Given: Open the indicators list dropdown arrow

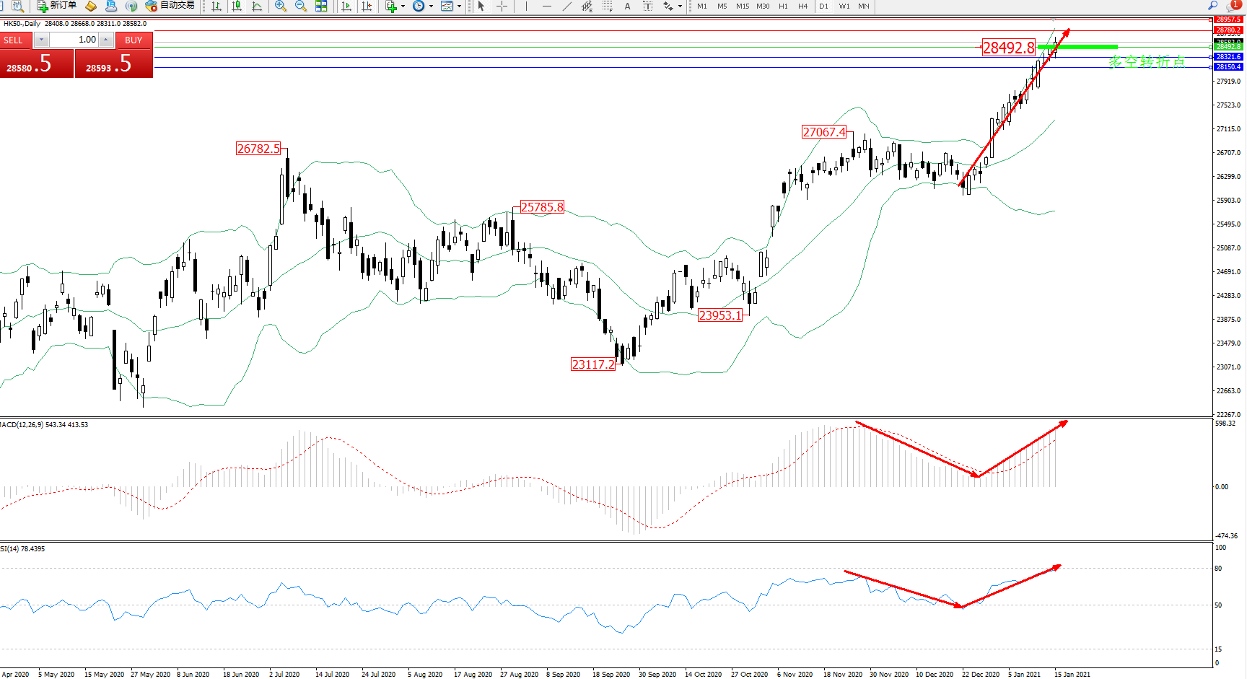Looking at the screenshot, I should (403, 6).
